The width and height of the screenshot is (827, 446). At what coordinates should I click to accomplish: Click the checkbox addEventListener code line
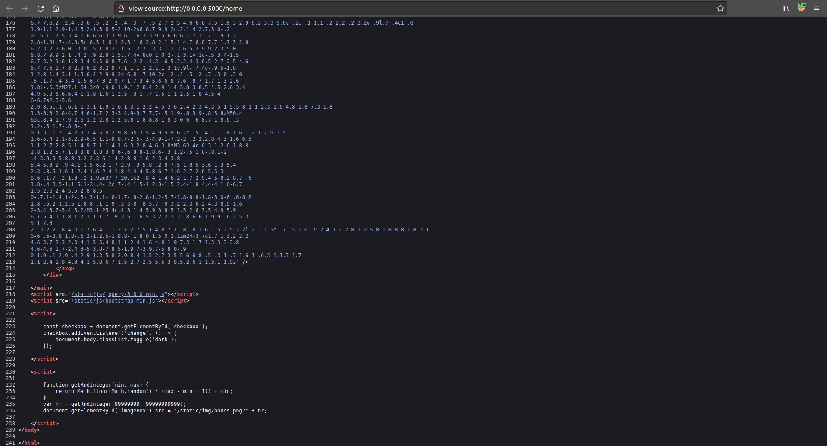pyautogui.click(x=110, y=333)
